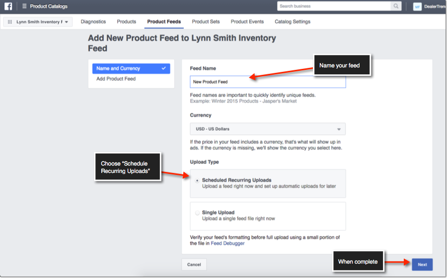Select the Add Product Feed step
The width and height of the screenshot is (447, 278).
click(116, 79)
